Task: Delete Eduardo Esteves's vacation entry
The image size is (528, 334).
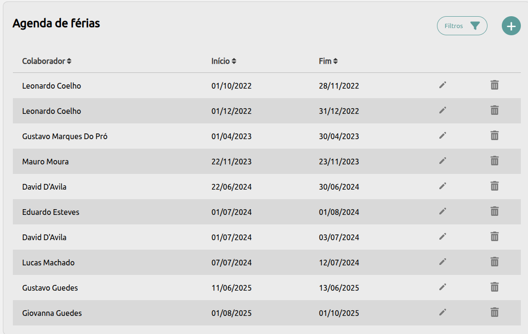Action: coord(495,212)
